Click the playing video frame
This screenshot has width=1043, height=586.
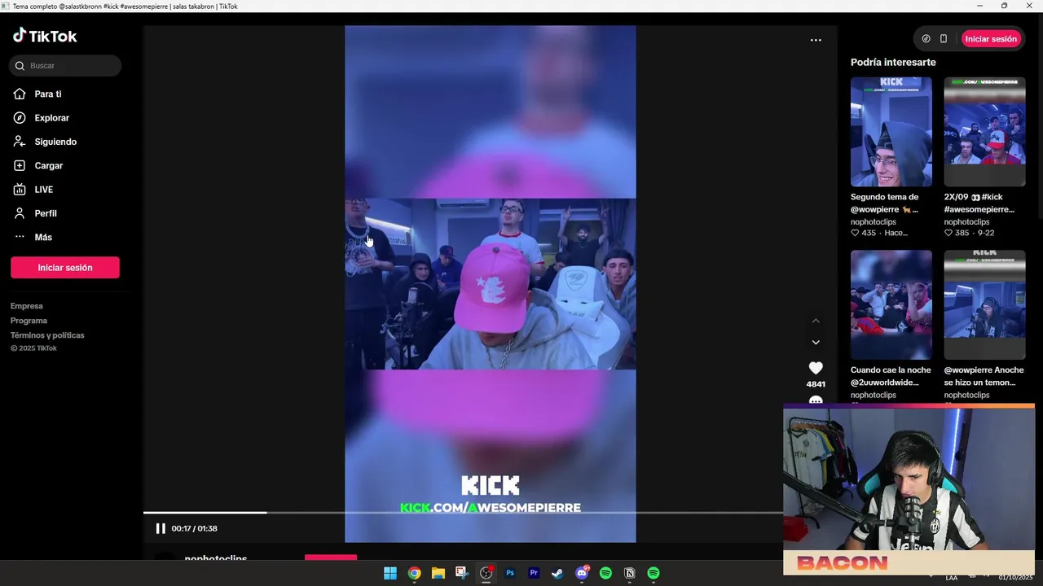(490, 283)
